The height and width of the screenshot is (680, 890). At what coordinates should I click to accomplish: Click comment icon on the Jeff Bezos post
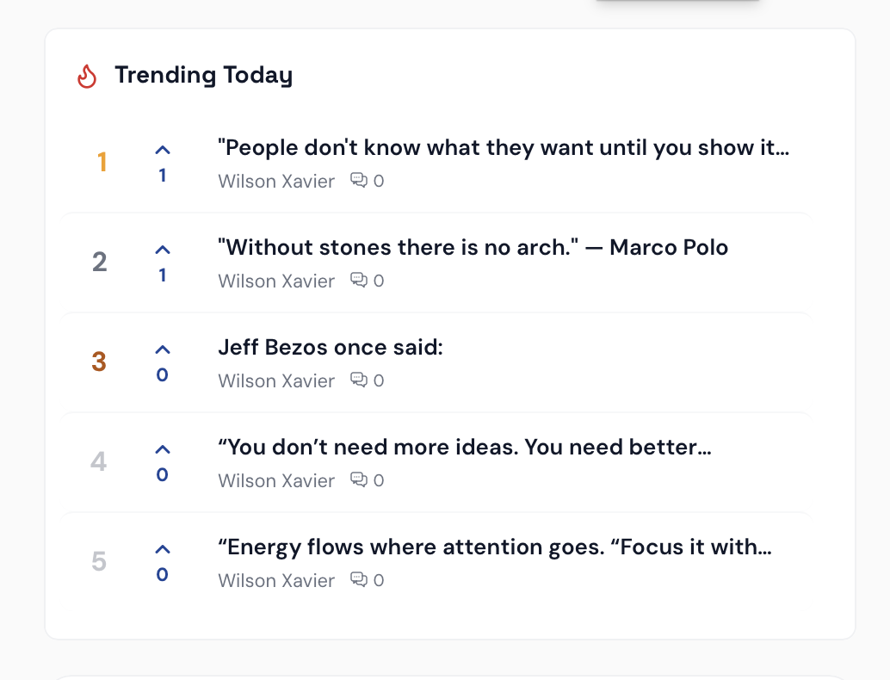(x=358, y=380)
